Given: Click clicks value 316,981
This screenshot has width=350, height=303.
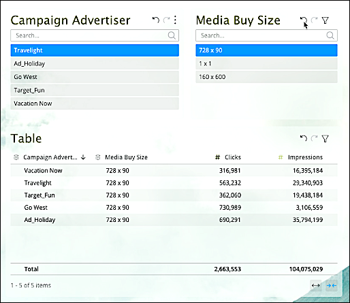Looking at the screenshot, I should (229, 170).
